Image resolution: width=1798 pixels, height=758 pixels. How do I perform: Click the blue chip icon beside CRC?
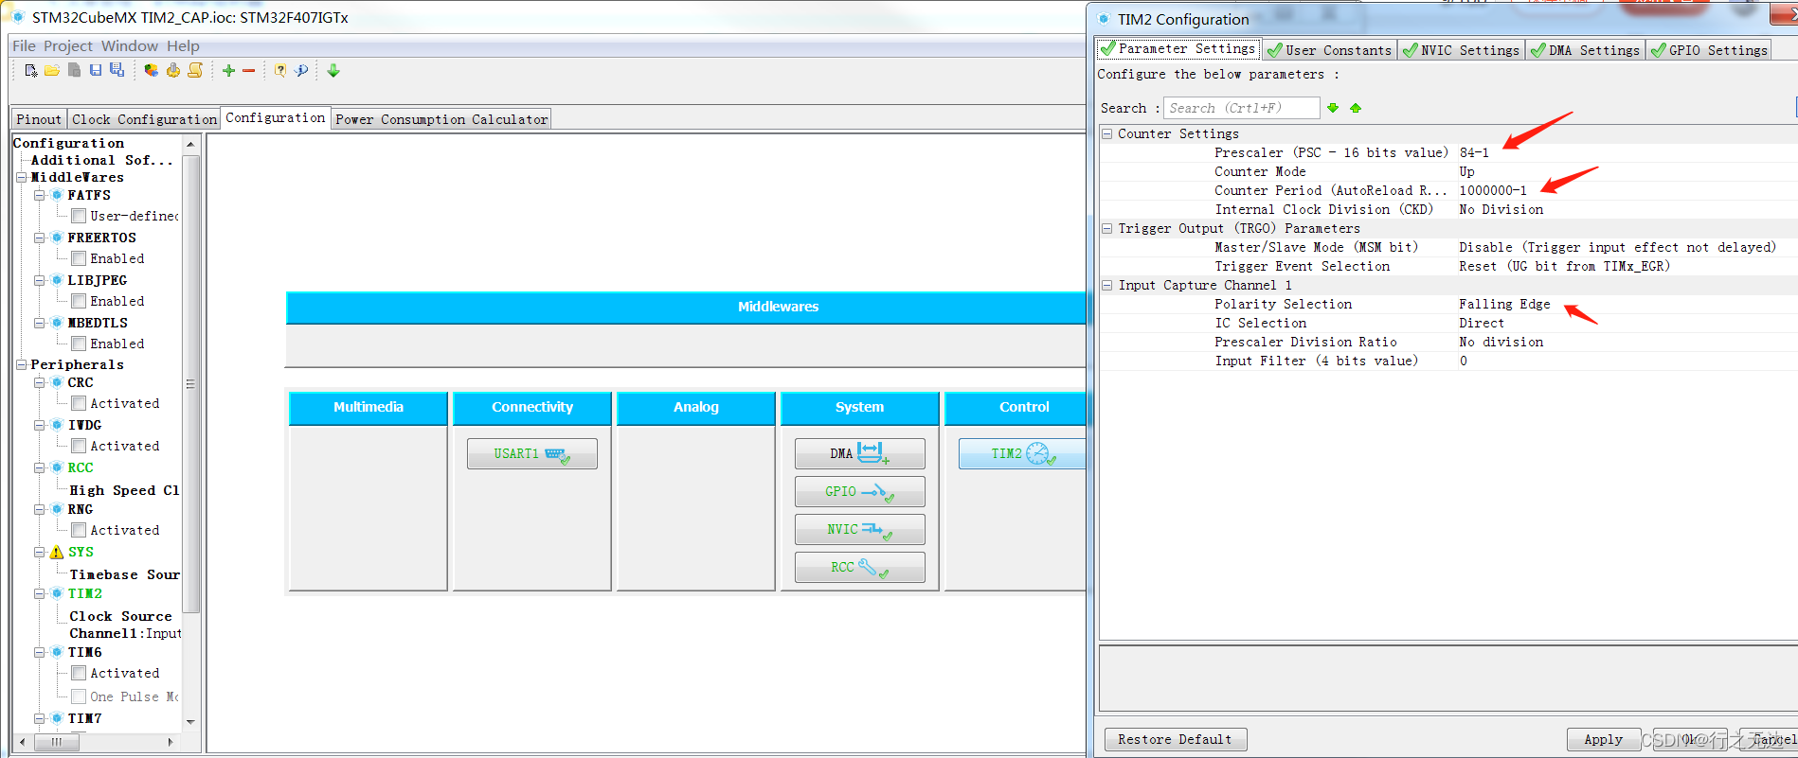57,382
